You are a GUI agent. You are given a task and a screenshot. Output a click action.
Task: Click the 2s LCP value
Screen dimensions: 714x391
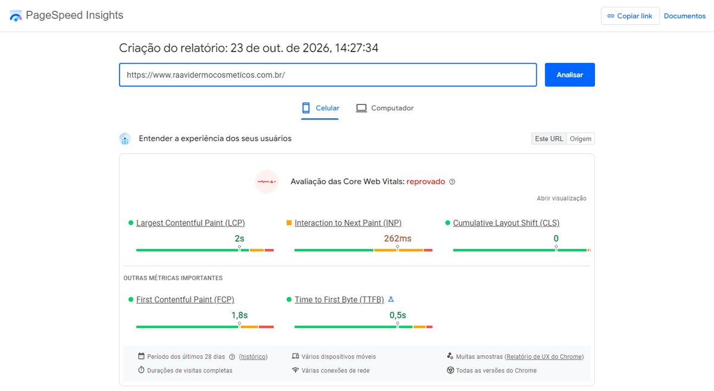coord(239,238)
